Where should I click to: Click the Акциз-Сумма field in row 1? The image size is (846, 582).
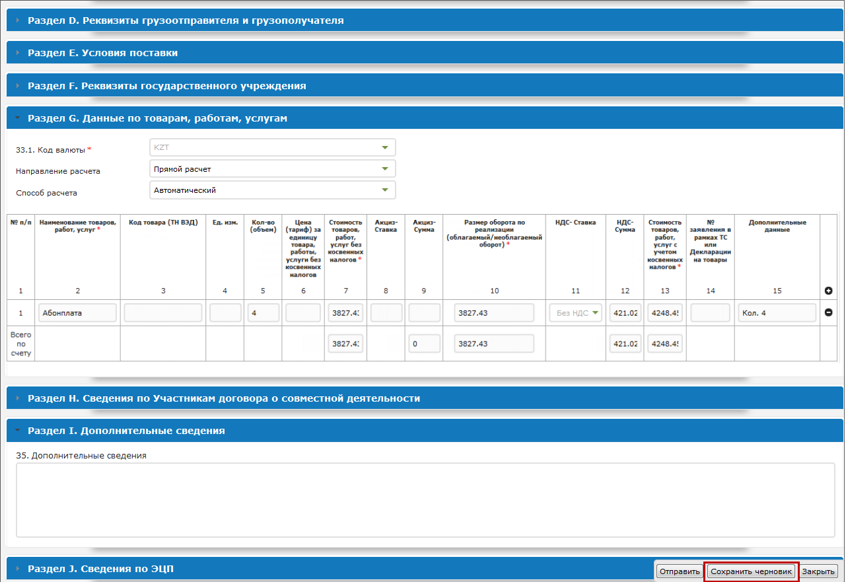[x=424, y=312]
